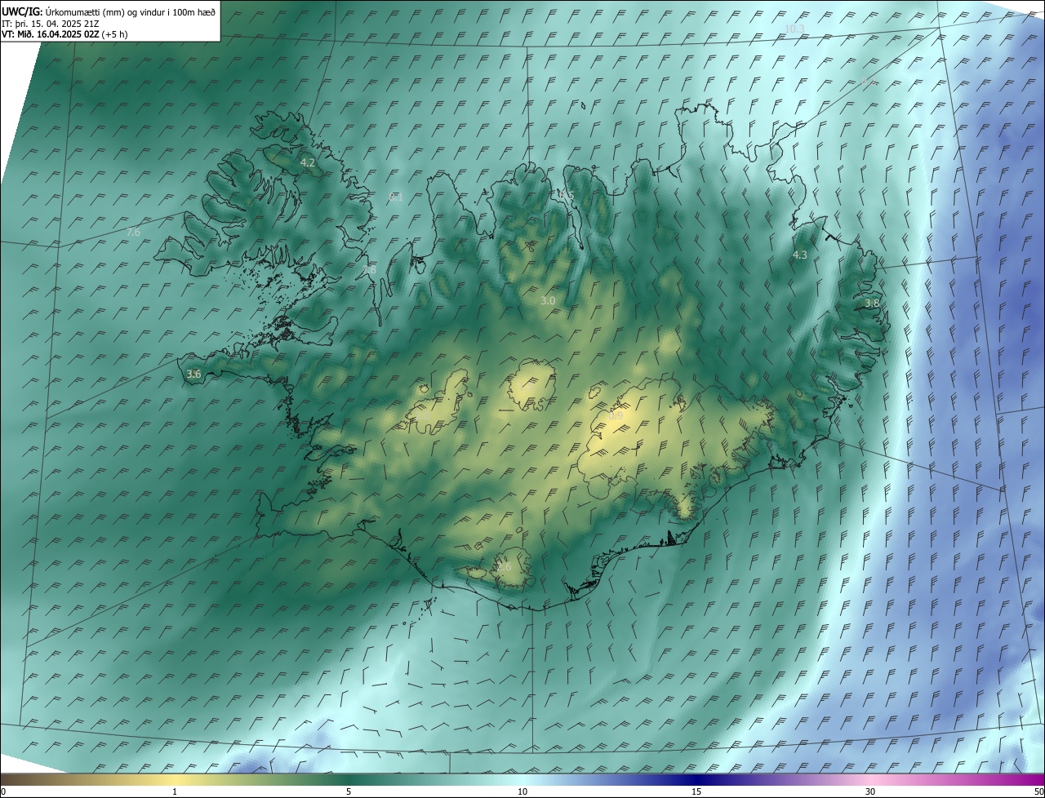The width and height of the screenshot is (1045, 798).
Task: Select the VT Mið. 16.04.2025 02Z line
Action: (x=64, y=34)
